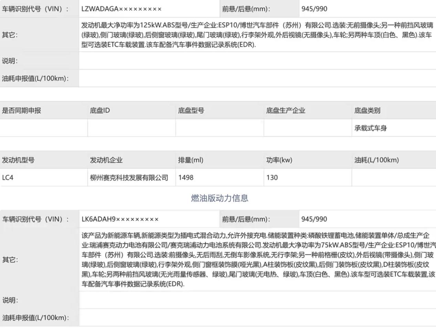Click the 发动机企业 column header
Screen dimensions: 436x334
(106, 160)
